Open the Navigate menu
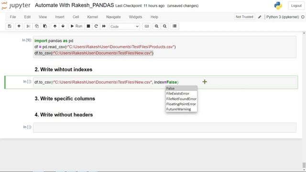Viewport: 306px width, 172px height. click(x=113, y=17)
